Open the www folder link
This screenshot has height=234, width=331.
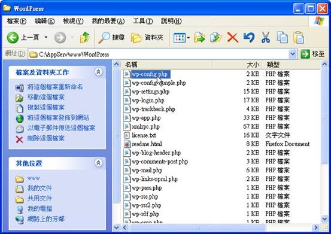34,178
